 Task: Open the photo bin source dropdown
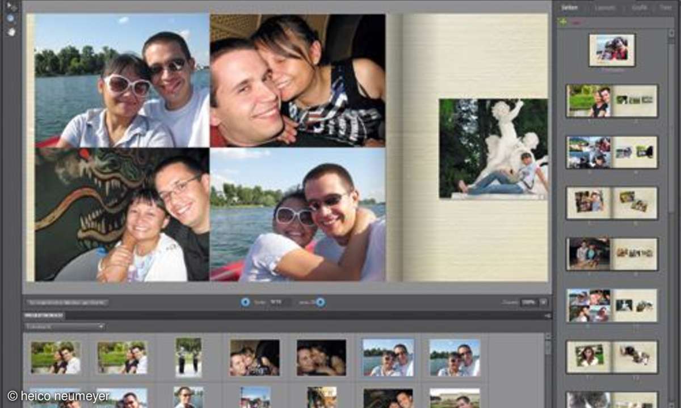tap(65, 326)
